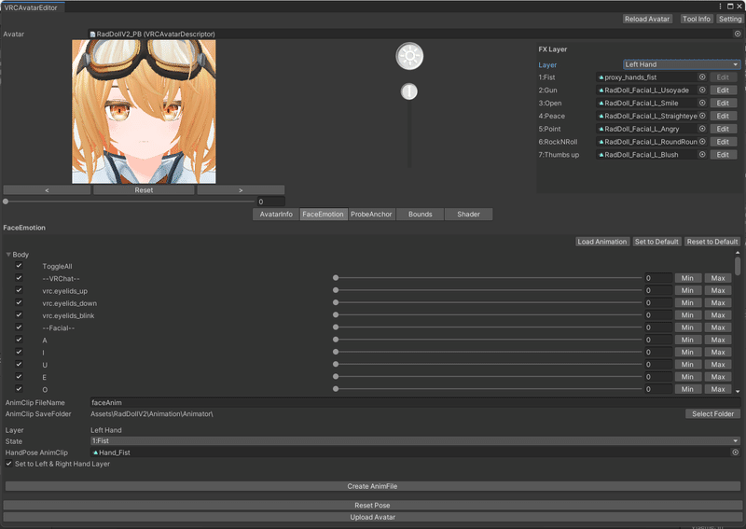Click the RadDollV2_PB descriptor file icon

coord(92,35)
